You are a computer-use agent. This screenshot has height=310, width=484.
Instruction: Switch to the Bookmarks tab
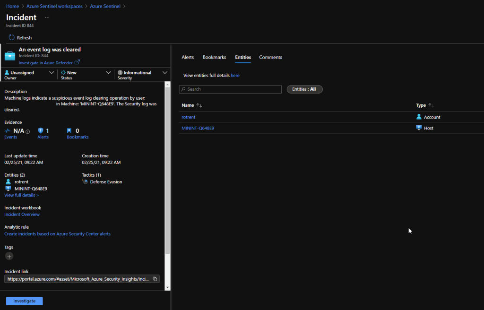click(x=214, y=57)
